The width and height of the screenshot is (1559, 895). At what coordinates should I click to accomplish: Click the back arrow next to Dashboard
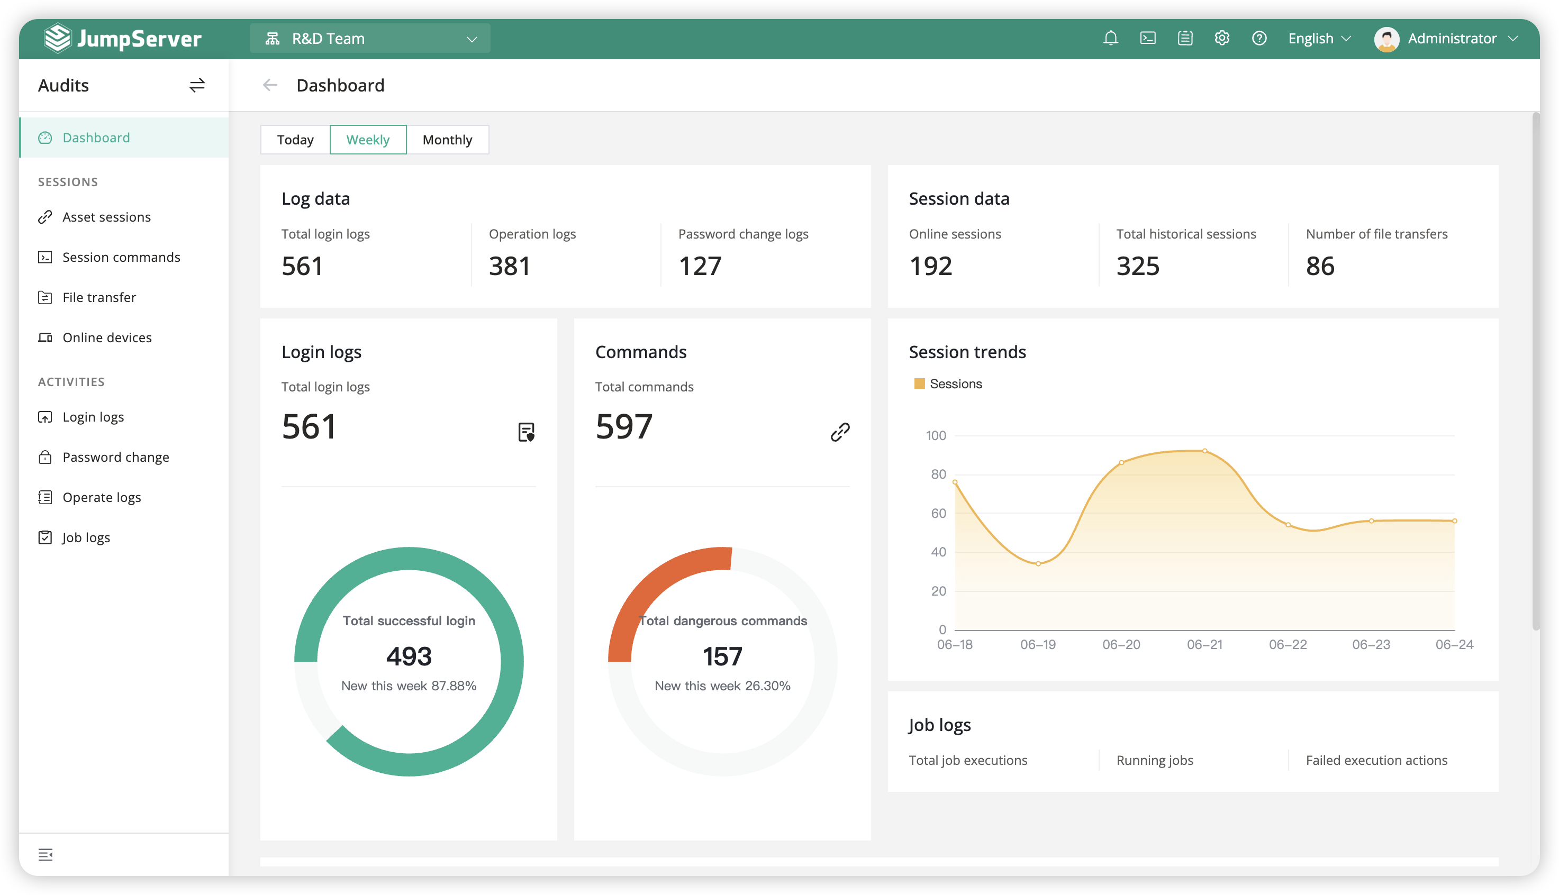click(270, 85)
